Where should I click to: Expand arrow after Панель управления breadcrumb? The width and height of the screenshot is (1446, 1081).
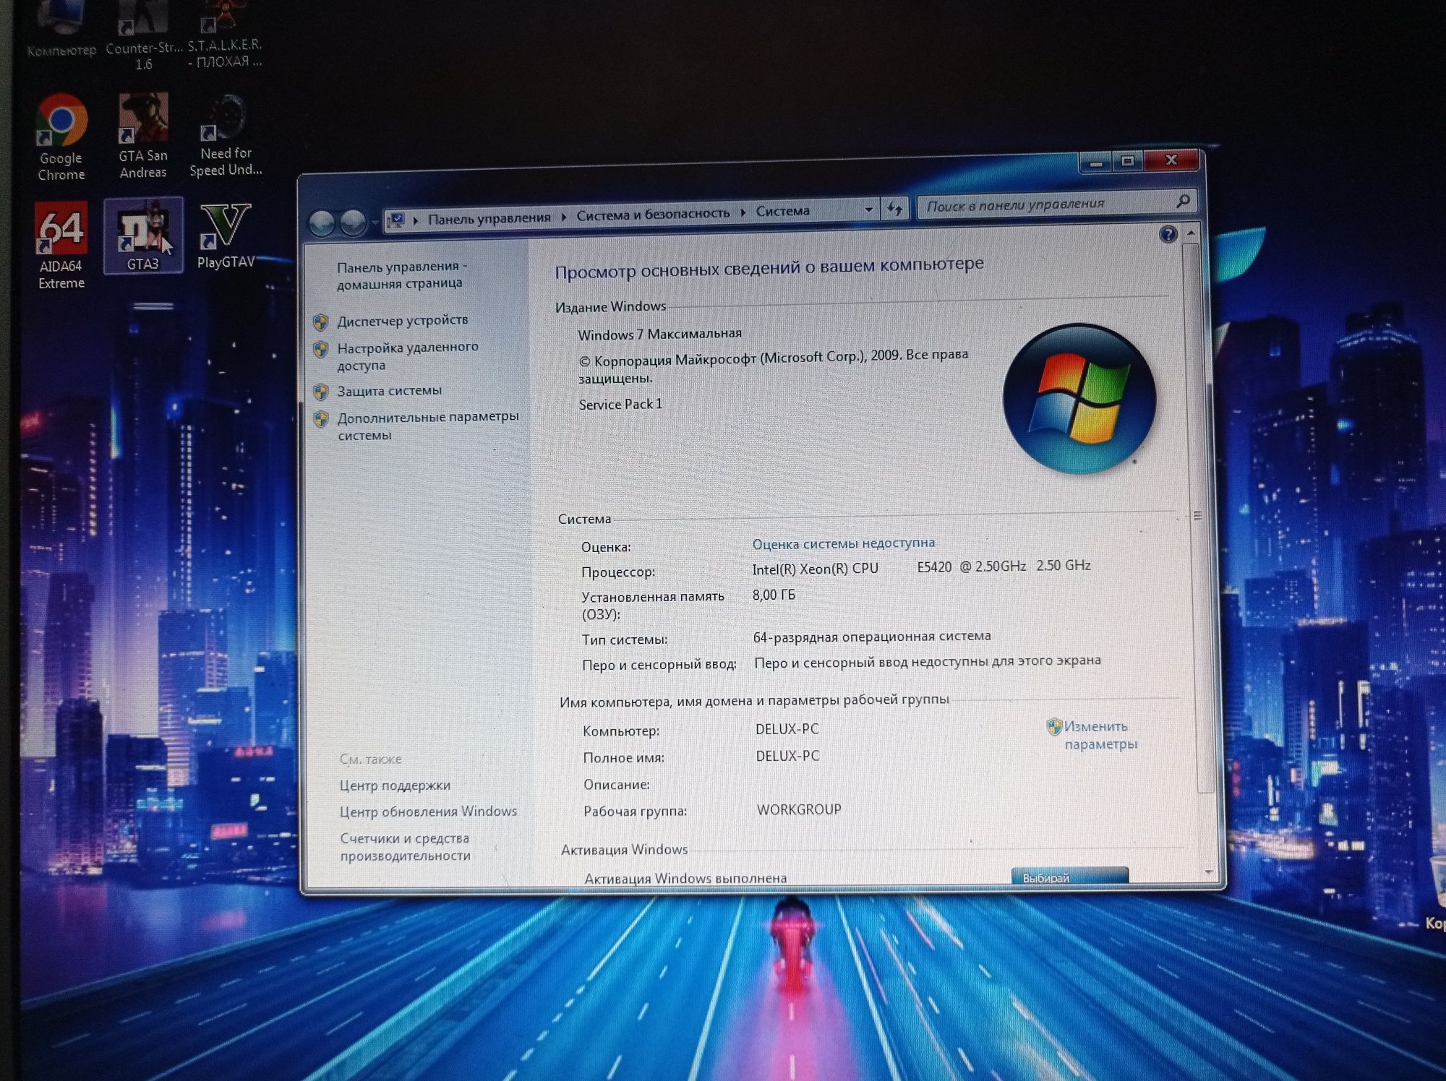[564, 217]
